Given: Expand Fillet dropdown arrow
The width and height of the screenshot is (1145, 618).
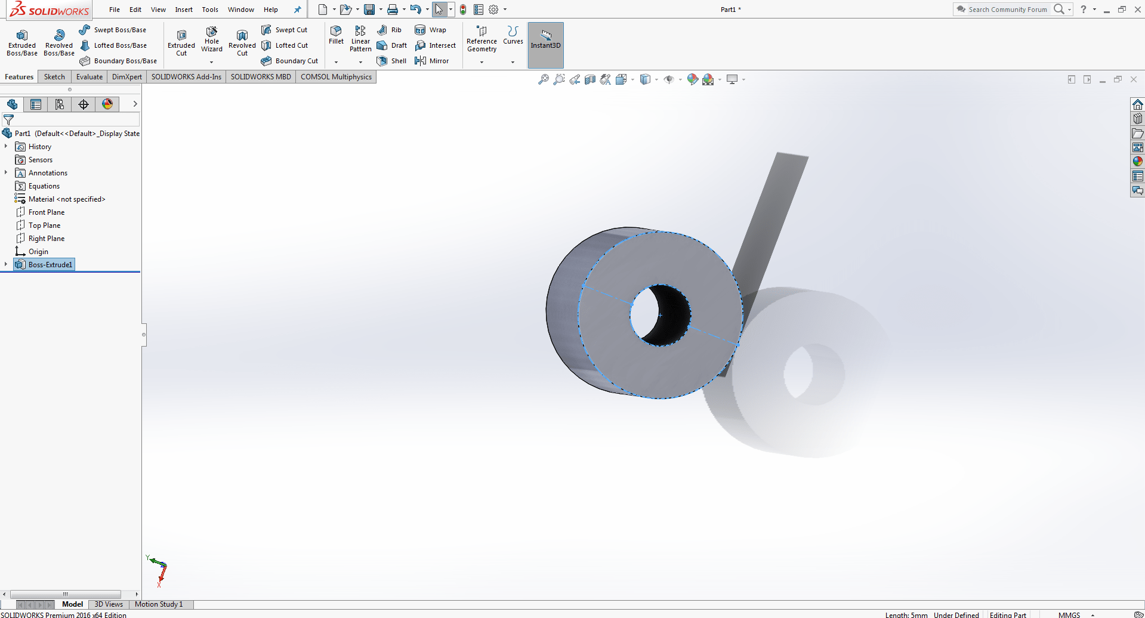Looking at the screenshot, I should click(336, 62).
